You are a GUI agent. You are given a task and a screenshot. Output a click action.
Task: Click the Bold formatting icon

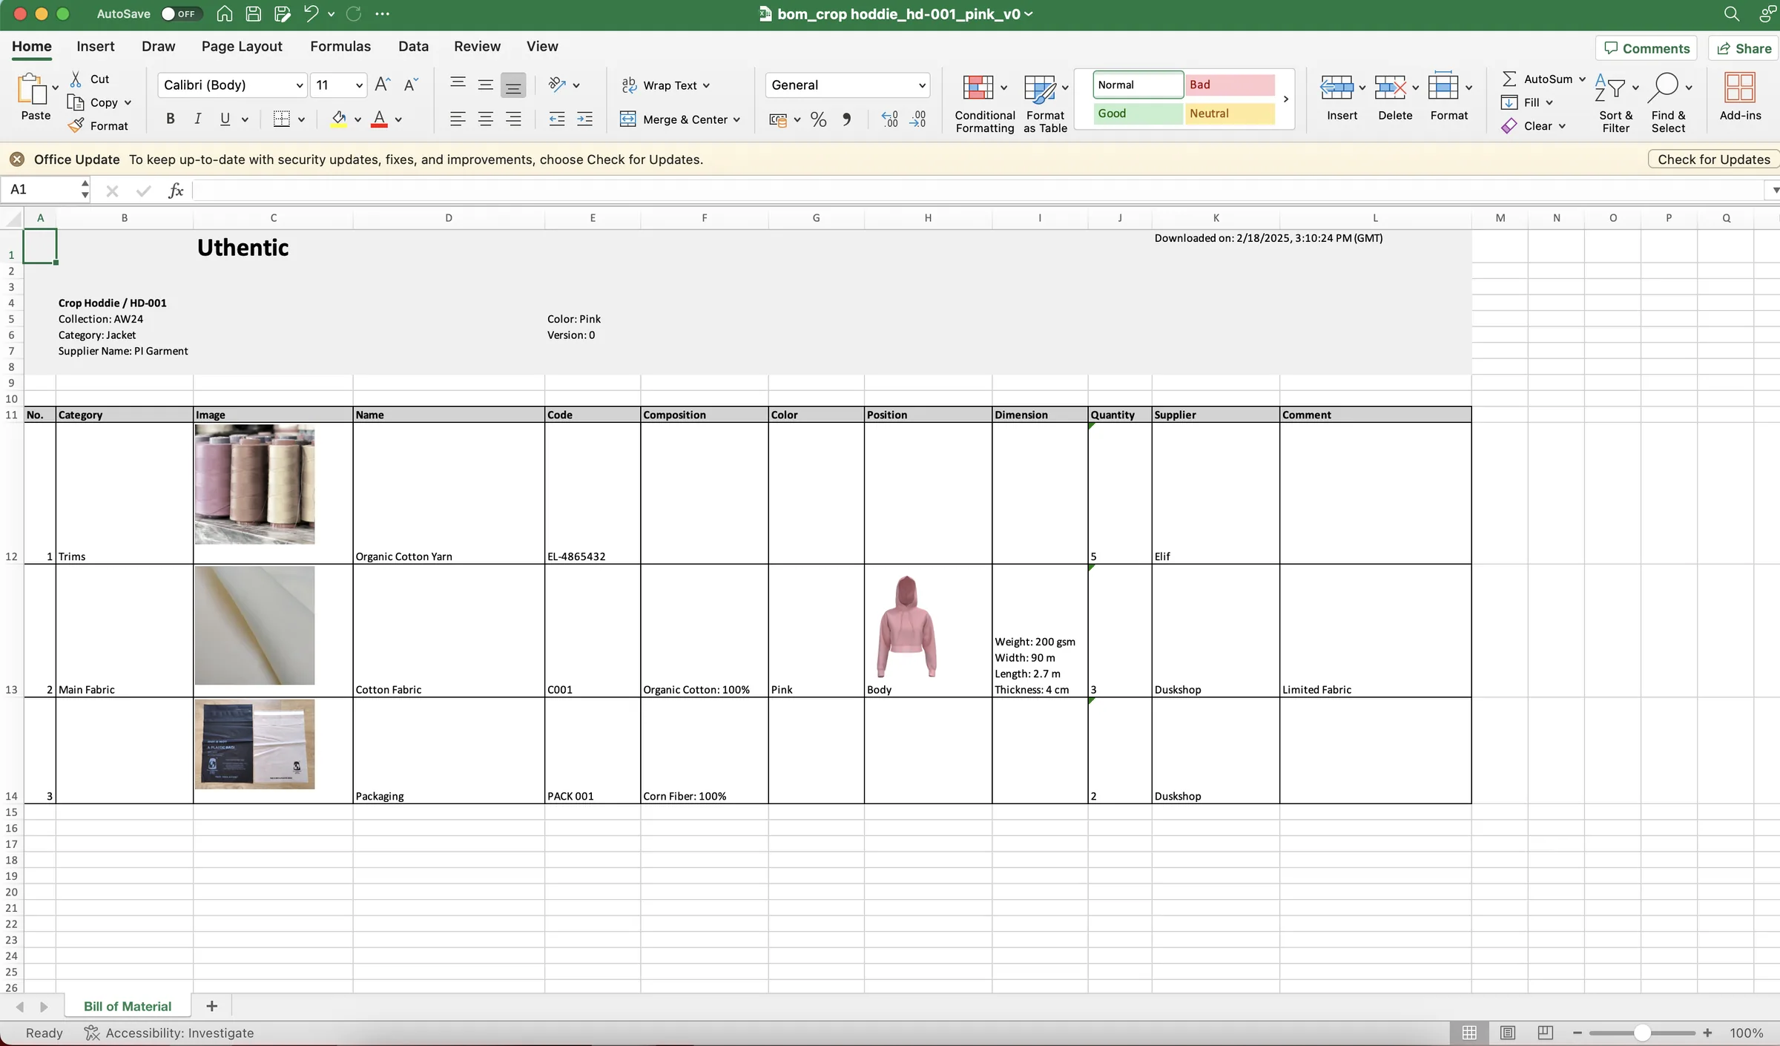[x=171, y=119]
